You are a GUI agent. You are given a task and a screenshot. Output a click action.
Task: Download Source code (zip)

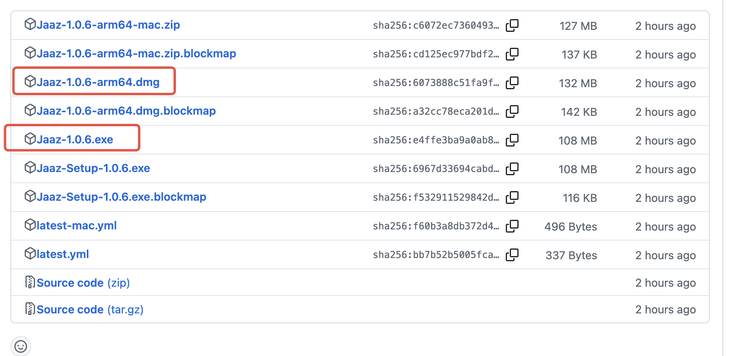83,283
